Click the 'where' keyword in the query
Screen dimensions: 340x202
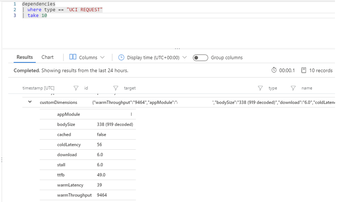click(x=34, y=10)
